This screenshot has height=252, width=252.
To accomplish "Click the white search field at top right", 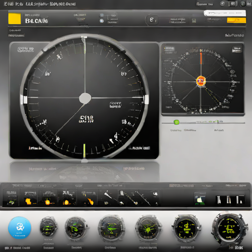I will coord(225,13).
